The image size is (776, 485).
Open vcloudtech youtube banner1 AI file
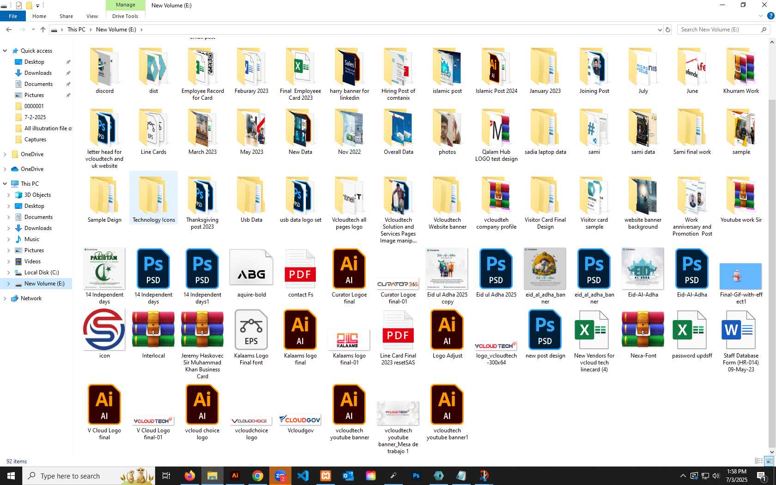447,411
